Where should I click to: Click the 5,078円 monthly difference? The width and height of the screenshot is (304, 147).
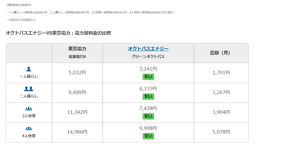[x=221, y=132]
